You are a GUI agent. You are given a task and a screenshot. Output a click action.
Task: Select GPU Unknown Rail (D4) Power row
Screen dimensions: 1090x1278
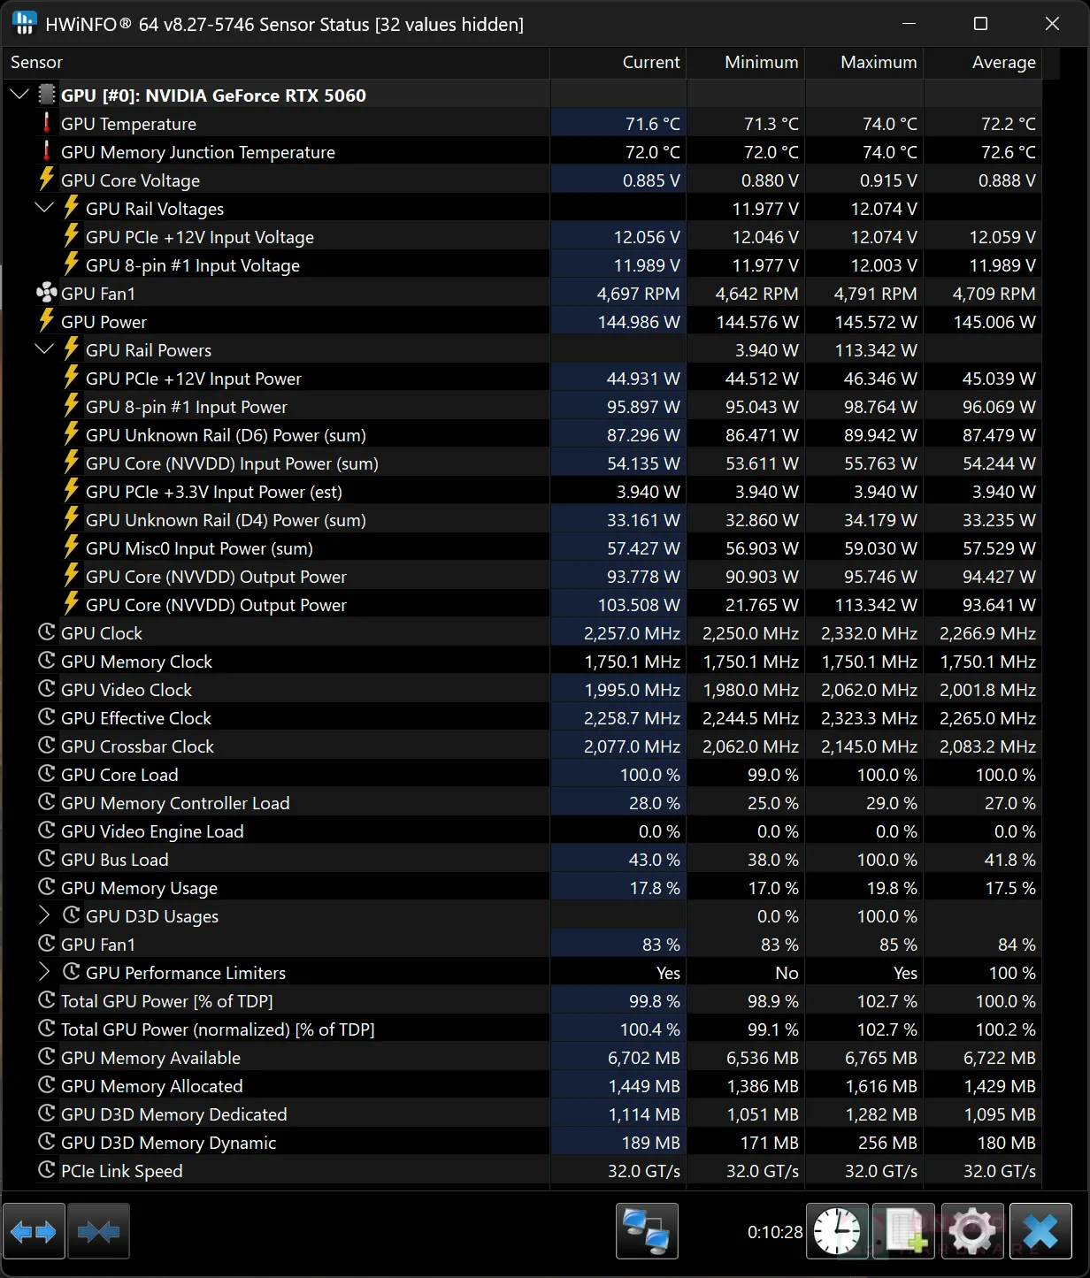click(522, 520)
